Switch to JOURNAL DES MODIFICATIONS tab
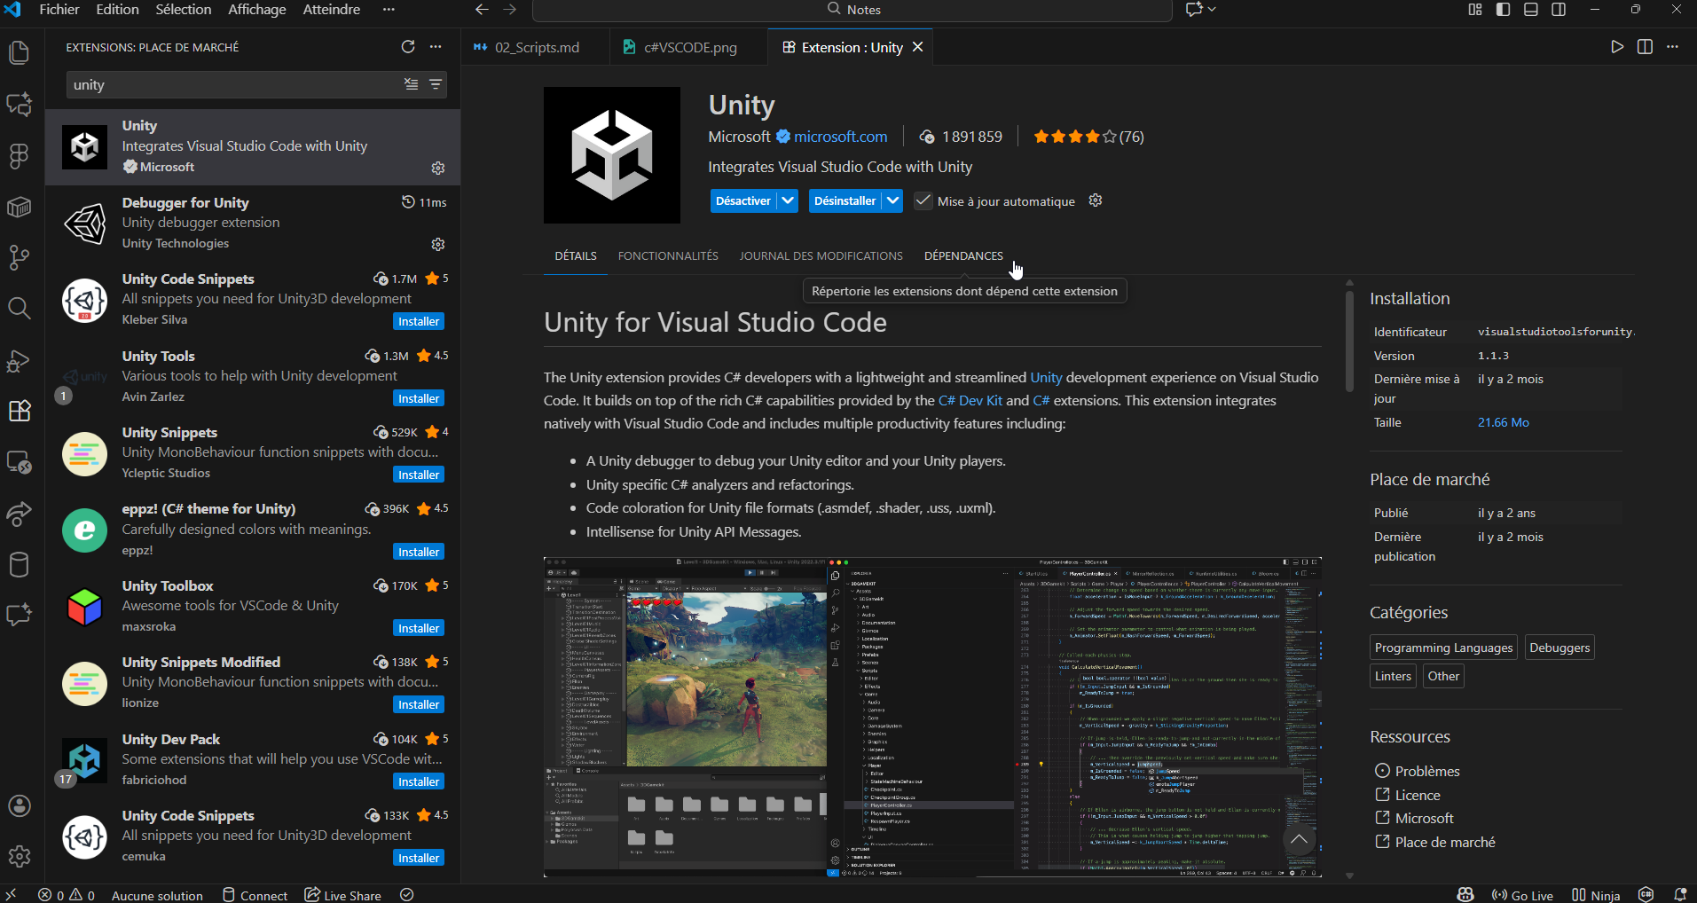Viewport: 1697px width, 903px height. (x=821, y=255)
